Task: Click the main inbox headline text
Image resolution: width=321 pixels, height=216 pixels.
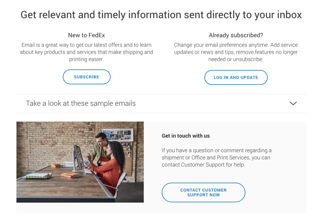Action: (x=160, y=14)
